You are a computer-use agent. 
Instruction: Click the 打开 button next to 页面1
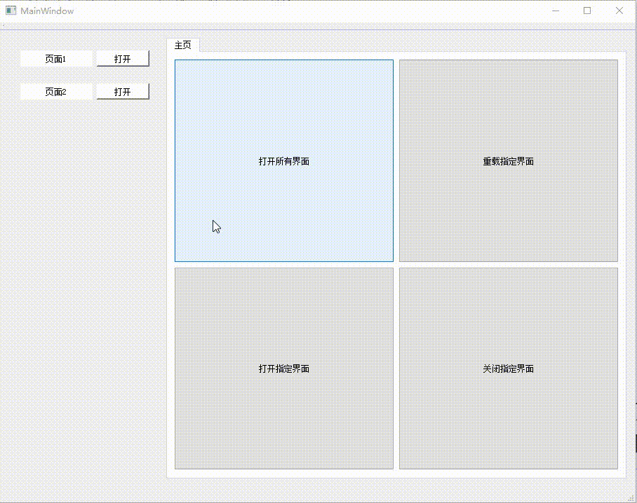(x=123, y=59)
